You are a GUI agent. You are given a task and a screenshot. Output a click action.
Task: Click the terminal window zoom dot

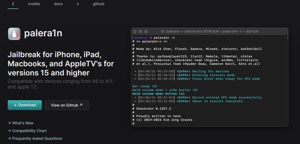tap(146, 31)
